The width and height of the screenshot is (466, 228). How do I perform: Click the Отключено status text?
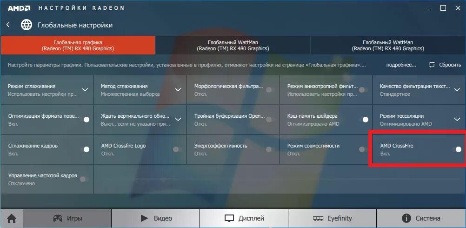[21, 183]
